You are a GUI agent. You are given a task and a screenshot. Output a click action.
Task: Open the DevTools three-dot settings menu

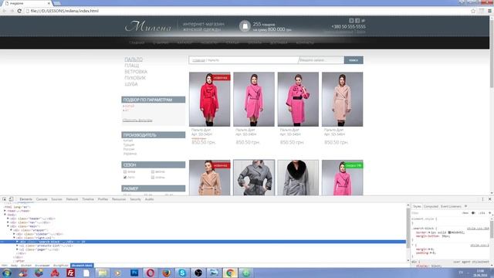coord(482,199)
